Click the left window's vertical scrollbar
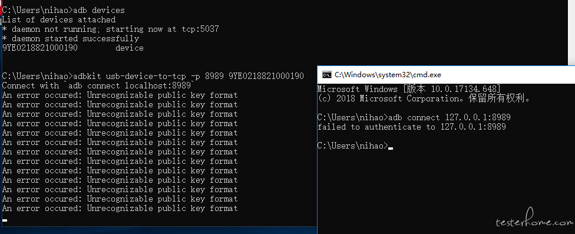The width and height of the screenshot is (575, 234). (x=571, y=33)
